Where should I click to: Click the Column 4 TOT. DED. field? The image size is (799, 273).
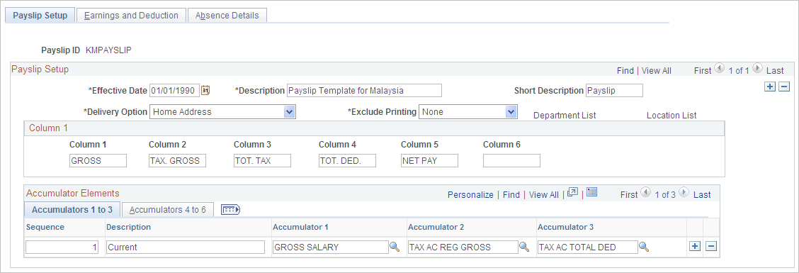(347, 161)
